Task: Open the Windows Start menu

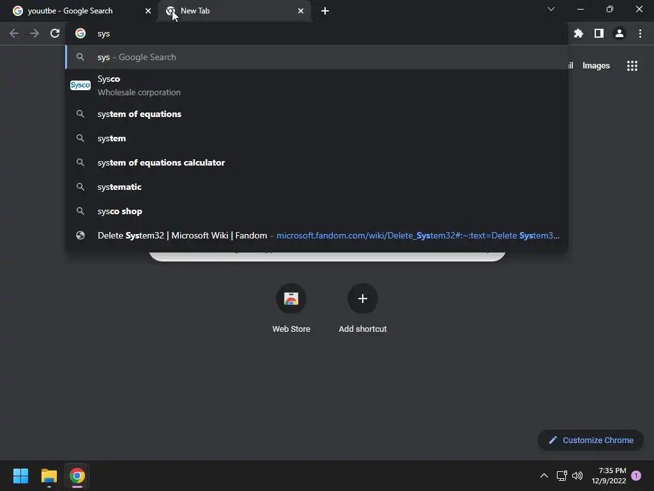Action: 20,476
